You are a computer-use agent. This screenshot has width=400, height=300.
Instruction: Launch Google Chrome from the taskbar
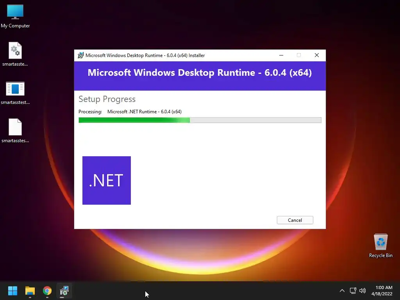(x=47, y=291)
